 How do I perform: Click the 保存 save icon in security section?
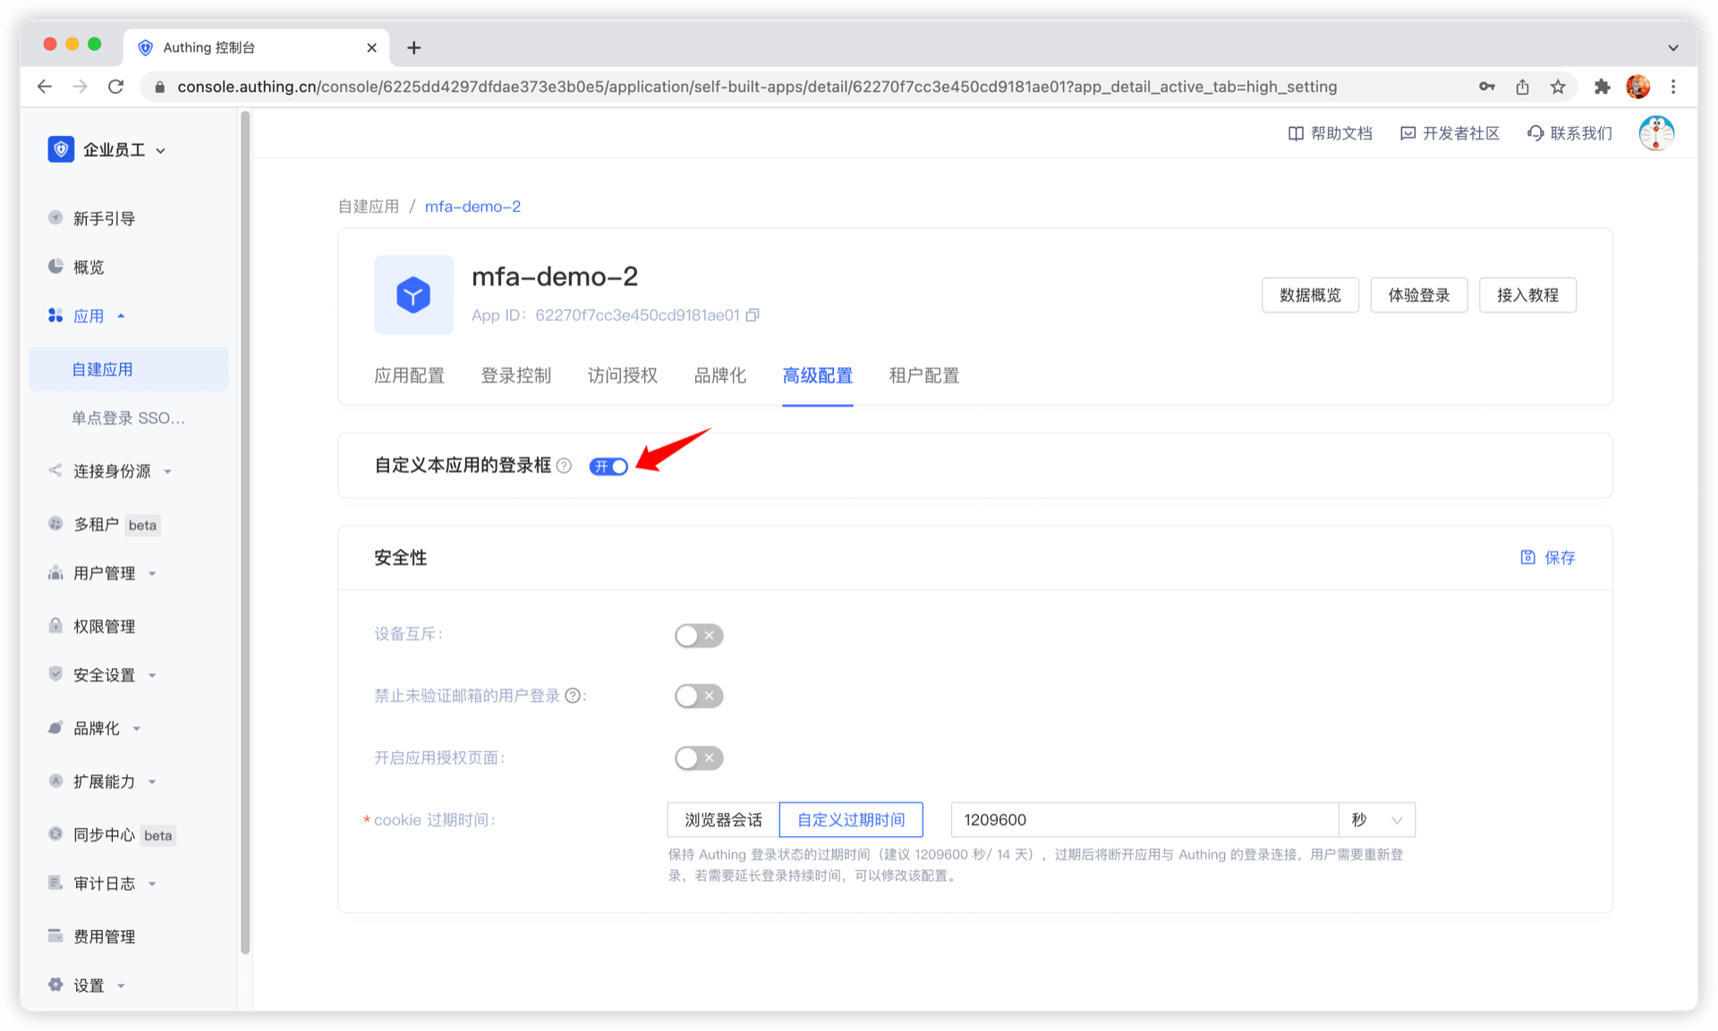point(1528,557)
